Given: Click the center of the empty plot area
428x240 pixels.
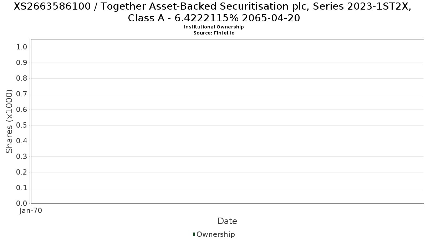Looking at the screenshot, I should 227,121.
